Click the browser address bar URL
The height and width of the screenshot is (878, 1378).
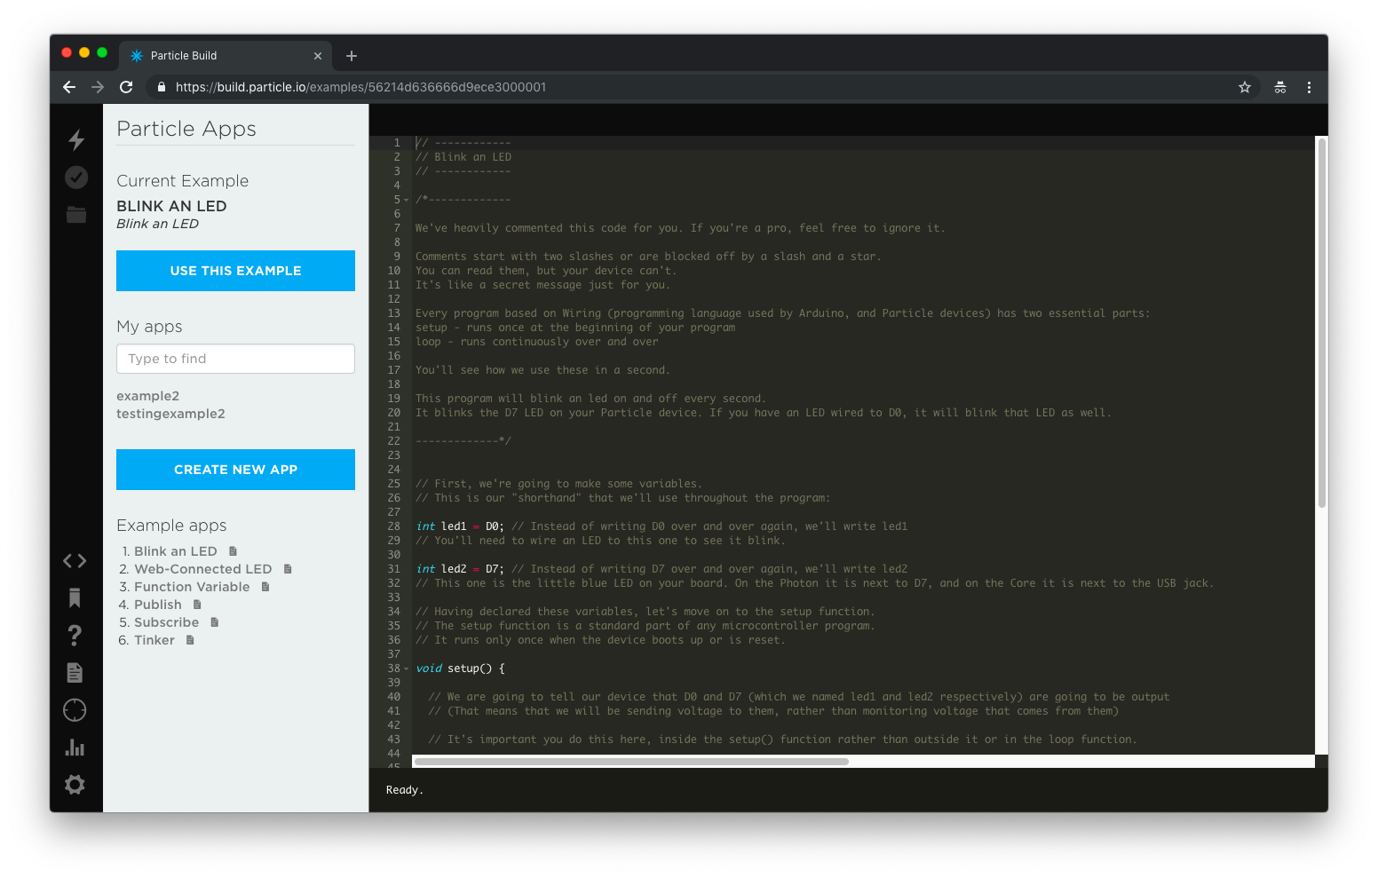(360, 87)
